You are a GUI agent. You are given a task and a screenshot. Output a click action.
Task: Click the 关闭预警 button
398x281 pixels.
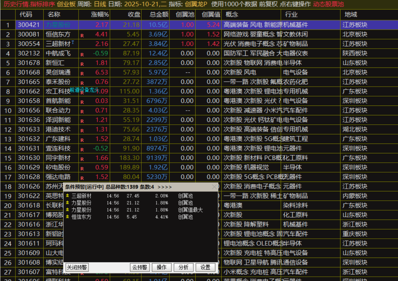click(77, 267)
